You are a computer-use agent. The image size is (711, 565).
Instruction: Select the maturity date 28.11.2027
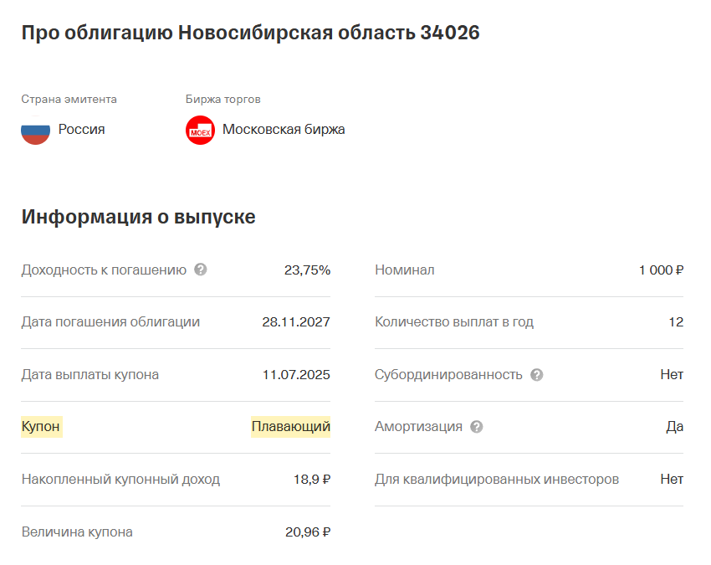click(296, 321)
